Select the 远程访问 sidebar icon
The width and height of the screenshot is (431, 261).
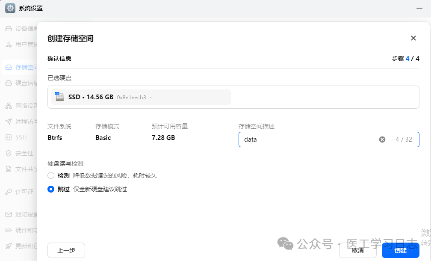tap(9, 122)
